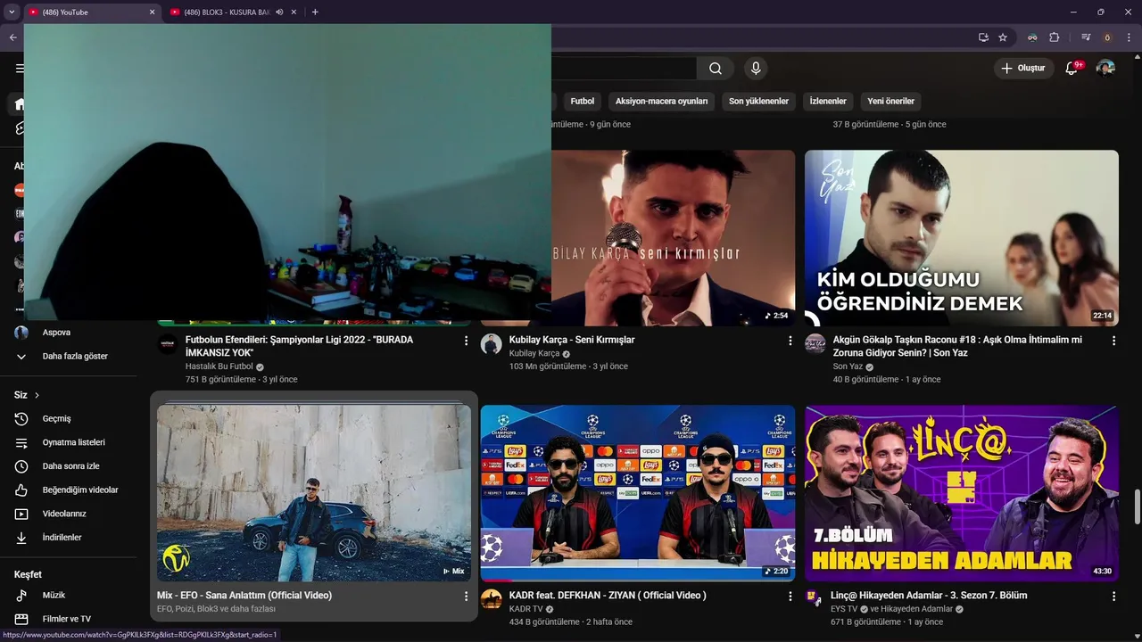Click the install app icon in address bar
Screen dimensions: 1142x642
click(x=983, y=37)
